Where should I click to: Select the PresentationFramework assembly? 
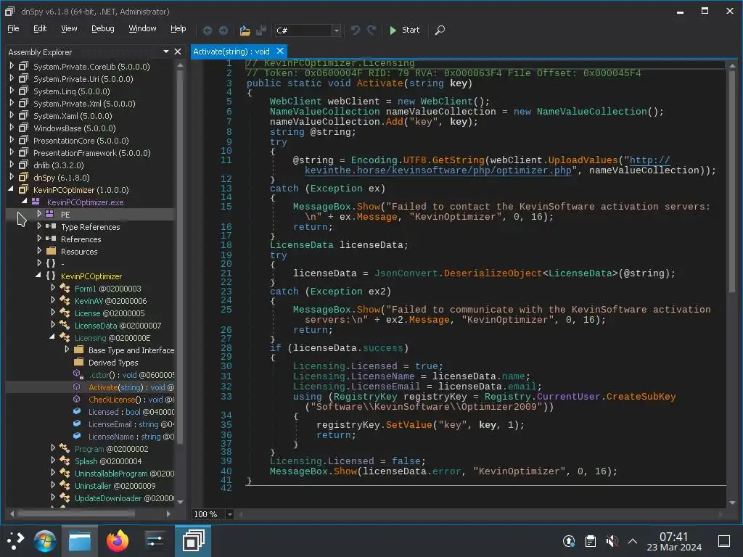91,153
